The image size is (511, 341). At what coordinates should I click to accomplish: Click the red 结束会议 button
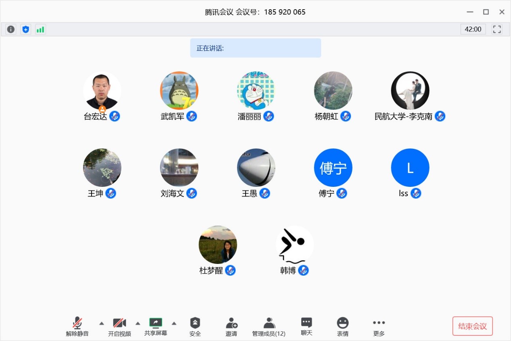(473, 326)
